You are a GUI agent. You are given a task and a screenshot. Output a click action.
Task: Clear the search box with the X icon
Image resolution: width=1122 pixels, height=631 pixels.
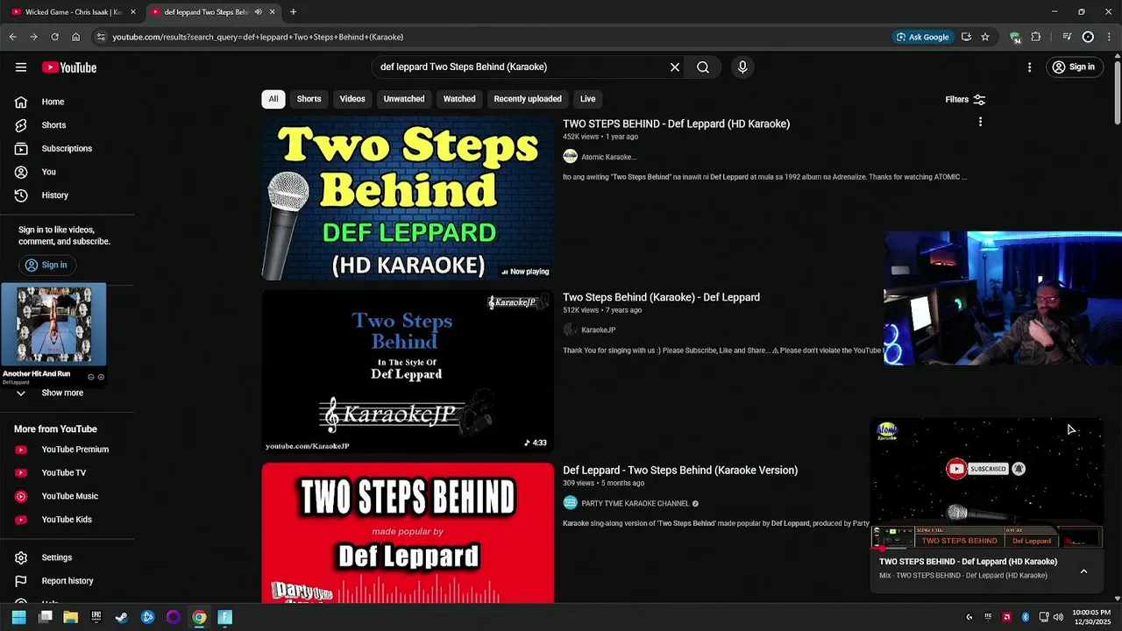click(x=675, y=67)
